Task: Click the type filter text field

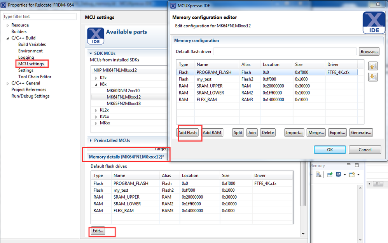Action: point(39,17)
